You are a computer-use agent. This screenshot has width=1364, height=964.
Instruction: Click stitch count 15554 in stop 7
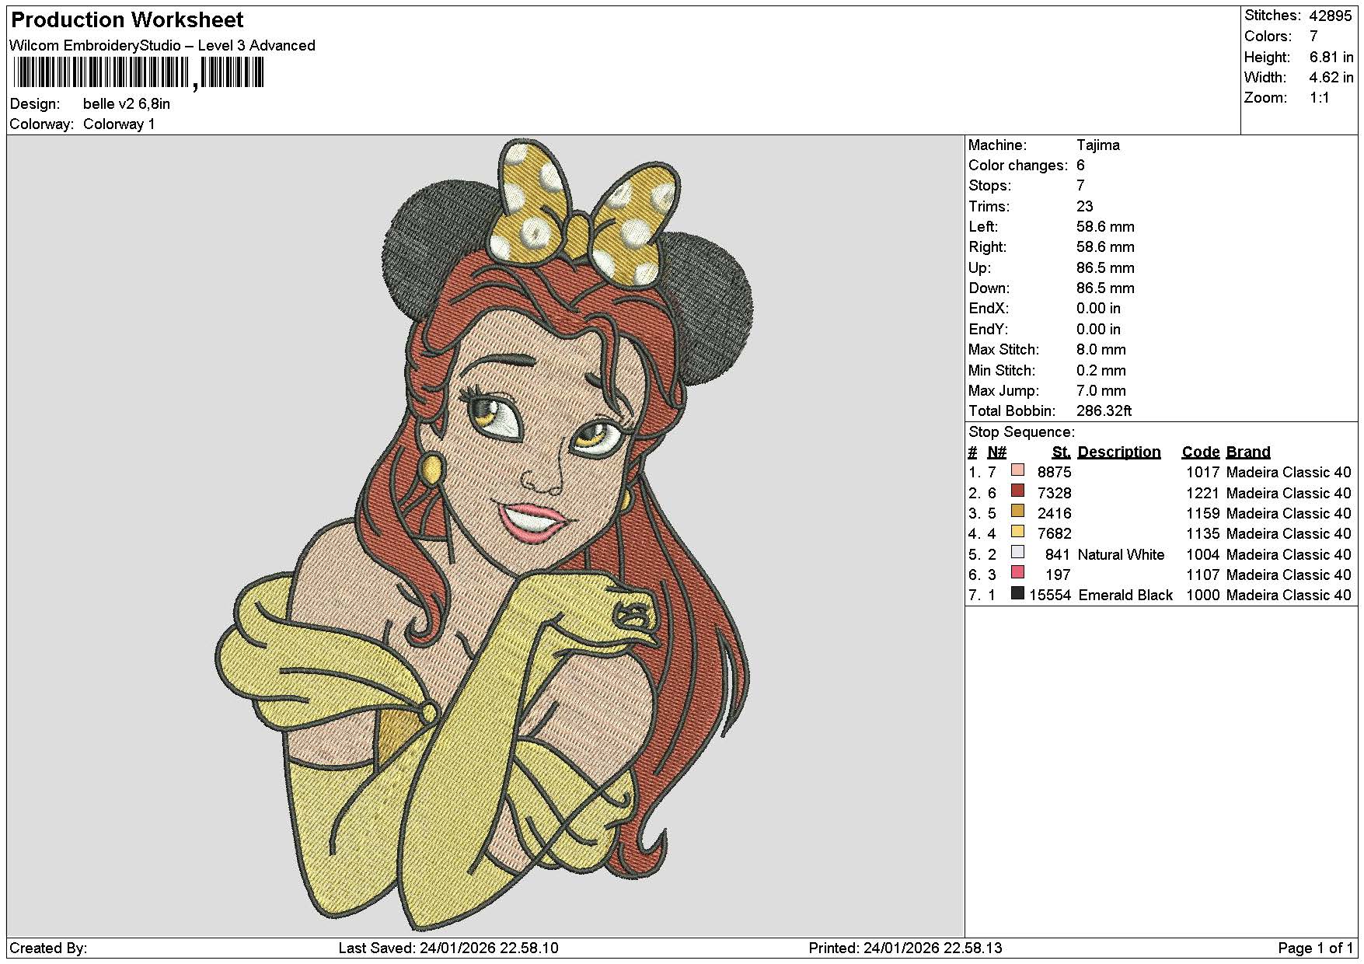tap(1050, 595)
